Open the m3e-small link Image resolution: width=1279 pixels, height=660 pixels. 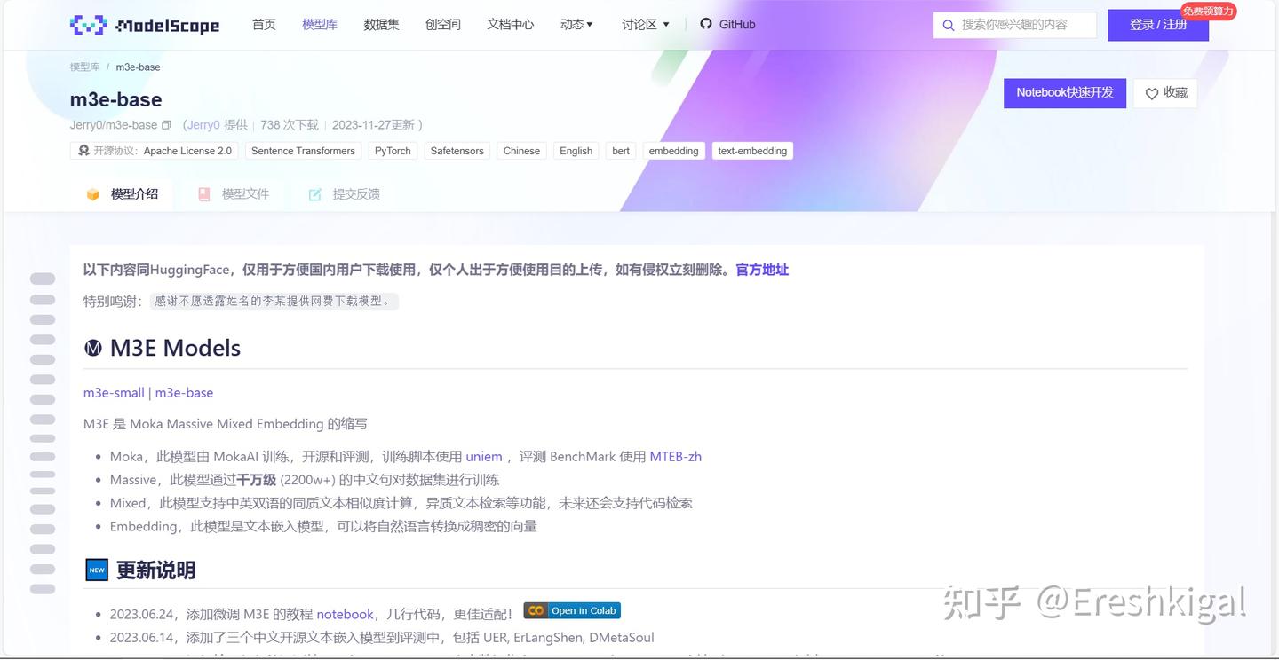[x=113, y=392]
